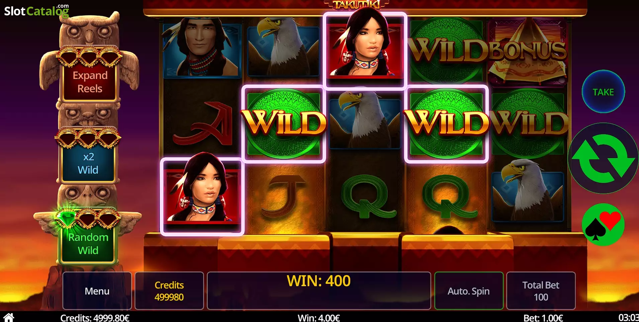Screen dimensions: 639x322
Task: Select the Random Wild totem feature
Action: (88, 244)
